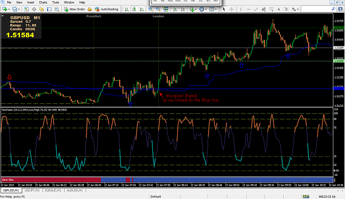Open the View menu
The image size is (345, 199).
coord(19,2)
